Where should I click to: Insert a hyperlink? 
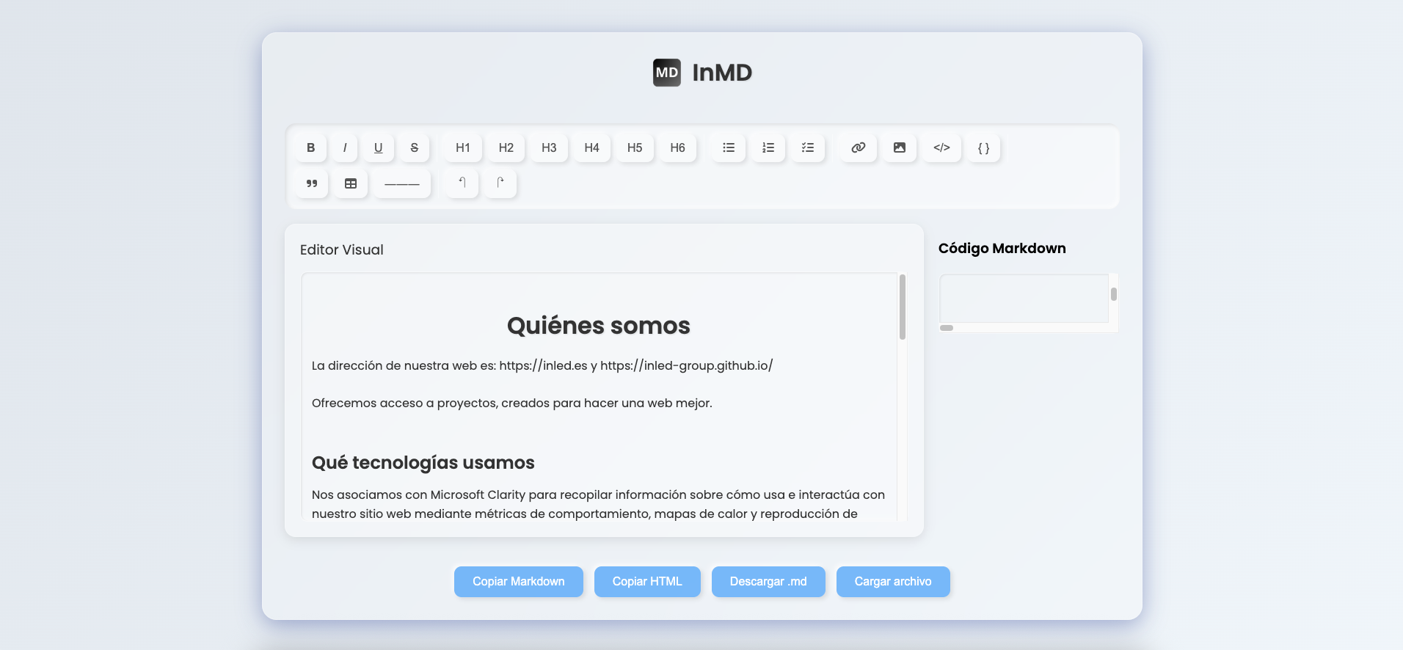tap(858, 147)
